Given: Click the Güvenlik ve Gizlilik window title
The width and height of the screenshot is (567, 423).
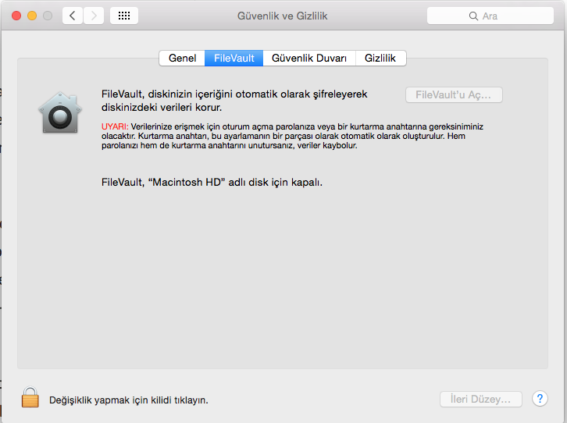Looking at the screenshot, I should point(283,16).
